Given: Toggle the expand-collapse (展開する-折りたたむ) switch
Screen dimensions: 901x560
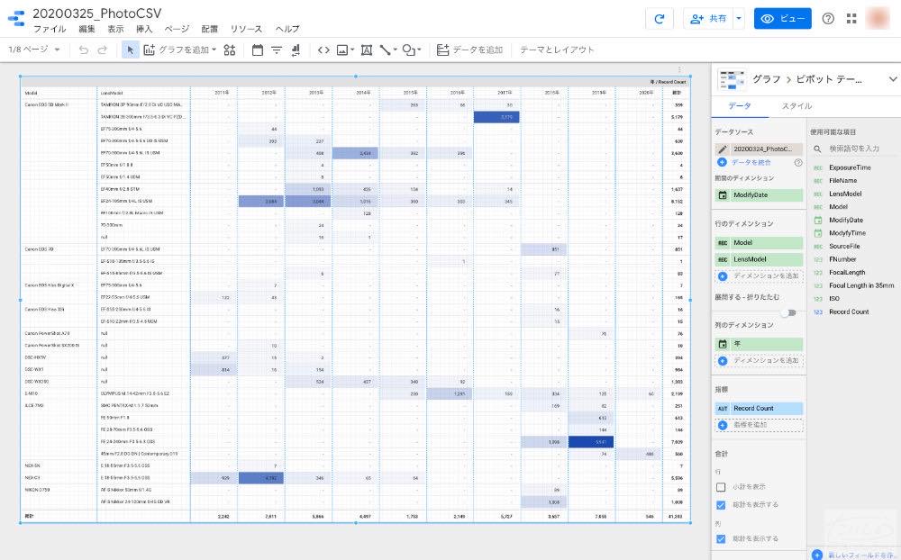Looking at the screenshot, I should pos(789,313).
